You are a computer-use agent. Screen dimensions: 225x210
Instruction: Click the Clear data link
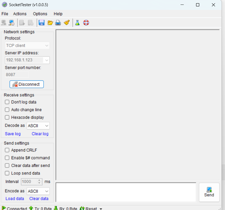(39, 199)
